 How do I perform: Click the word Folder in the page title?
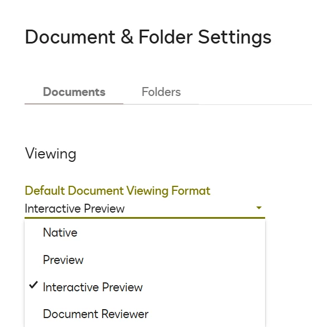166,37
